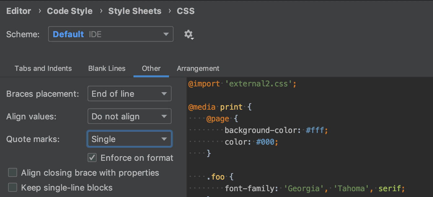The width and height of the screenshot is (433, 197).
Task: Toggle Keep single-line blocks checkbox
Action: 13,188
